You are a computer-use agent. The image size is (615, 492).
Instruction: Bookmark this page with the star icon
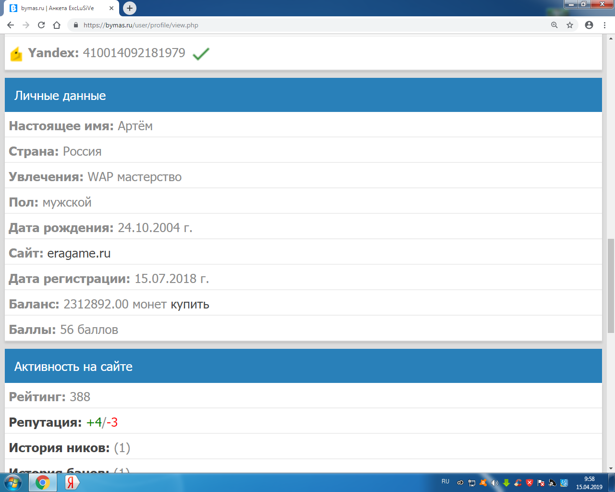pyautogui.click(x=570, y=25)
